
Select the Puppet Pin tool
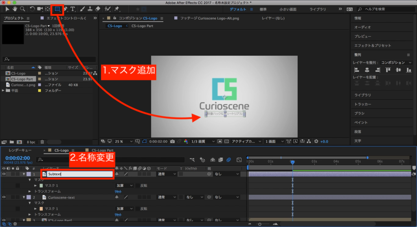click(x=117, y=9)
